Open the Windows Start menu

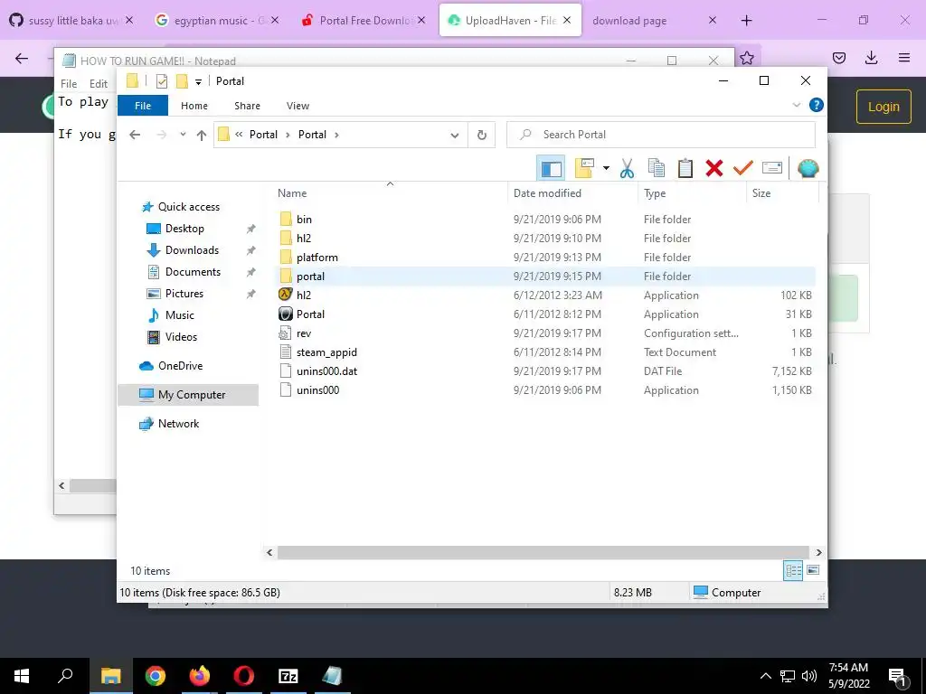pyautogui.click(x=22, y=676)
